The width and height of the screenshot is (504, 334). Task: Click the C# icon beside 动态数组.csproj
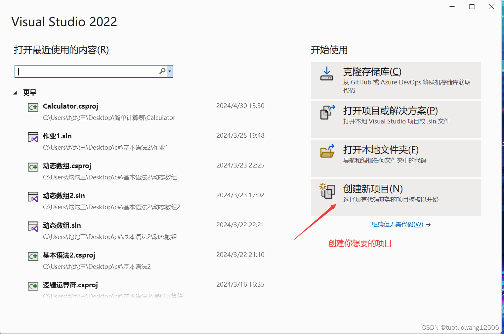[33, 167]
